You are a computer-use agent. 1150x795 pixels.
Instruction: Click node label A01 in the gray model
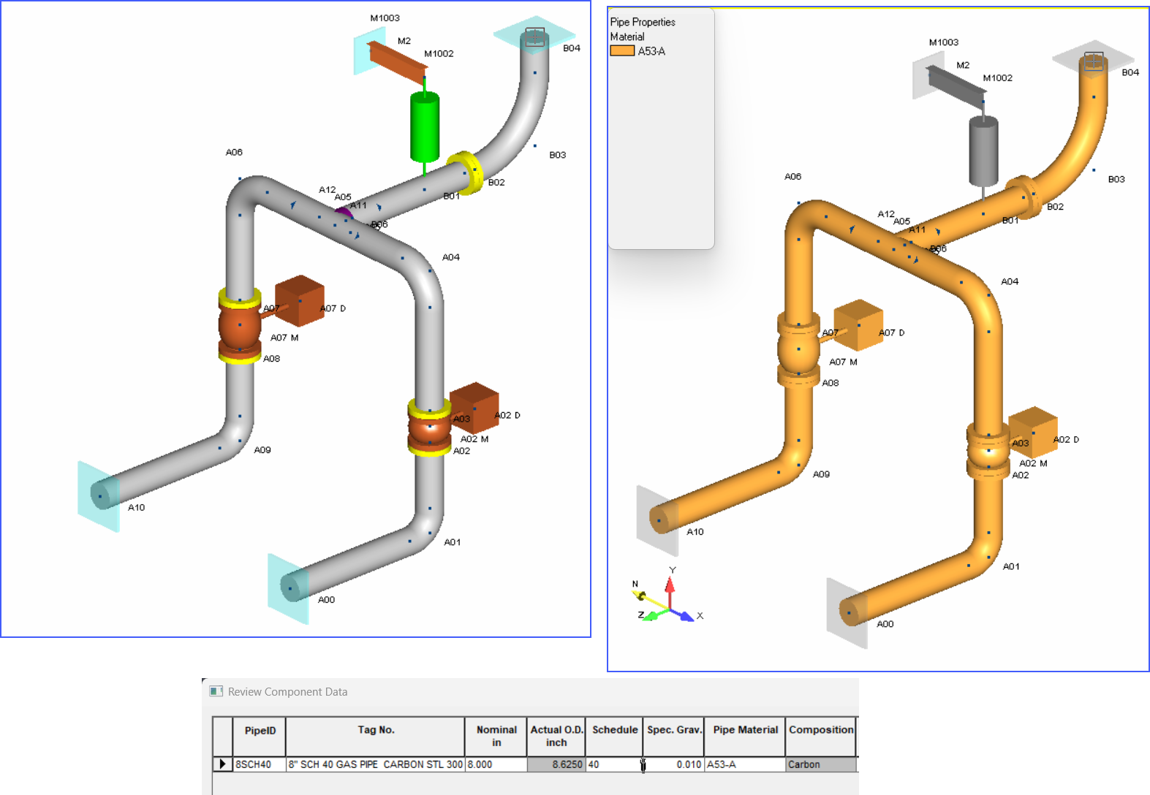coord(453,542)
